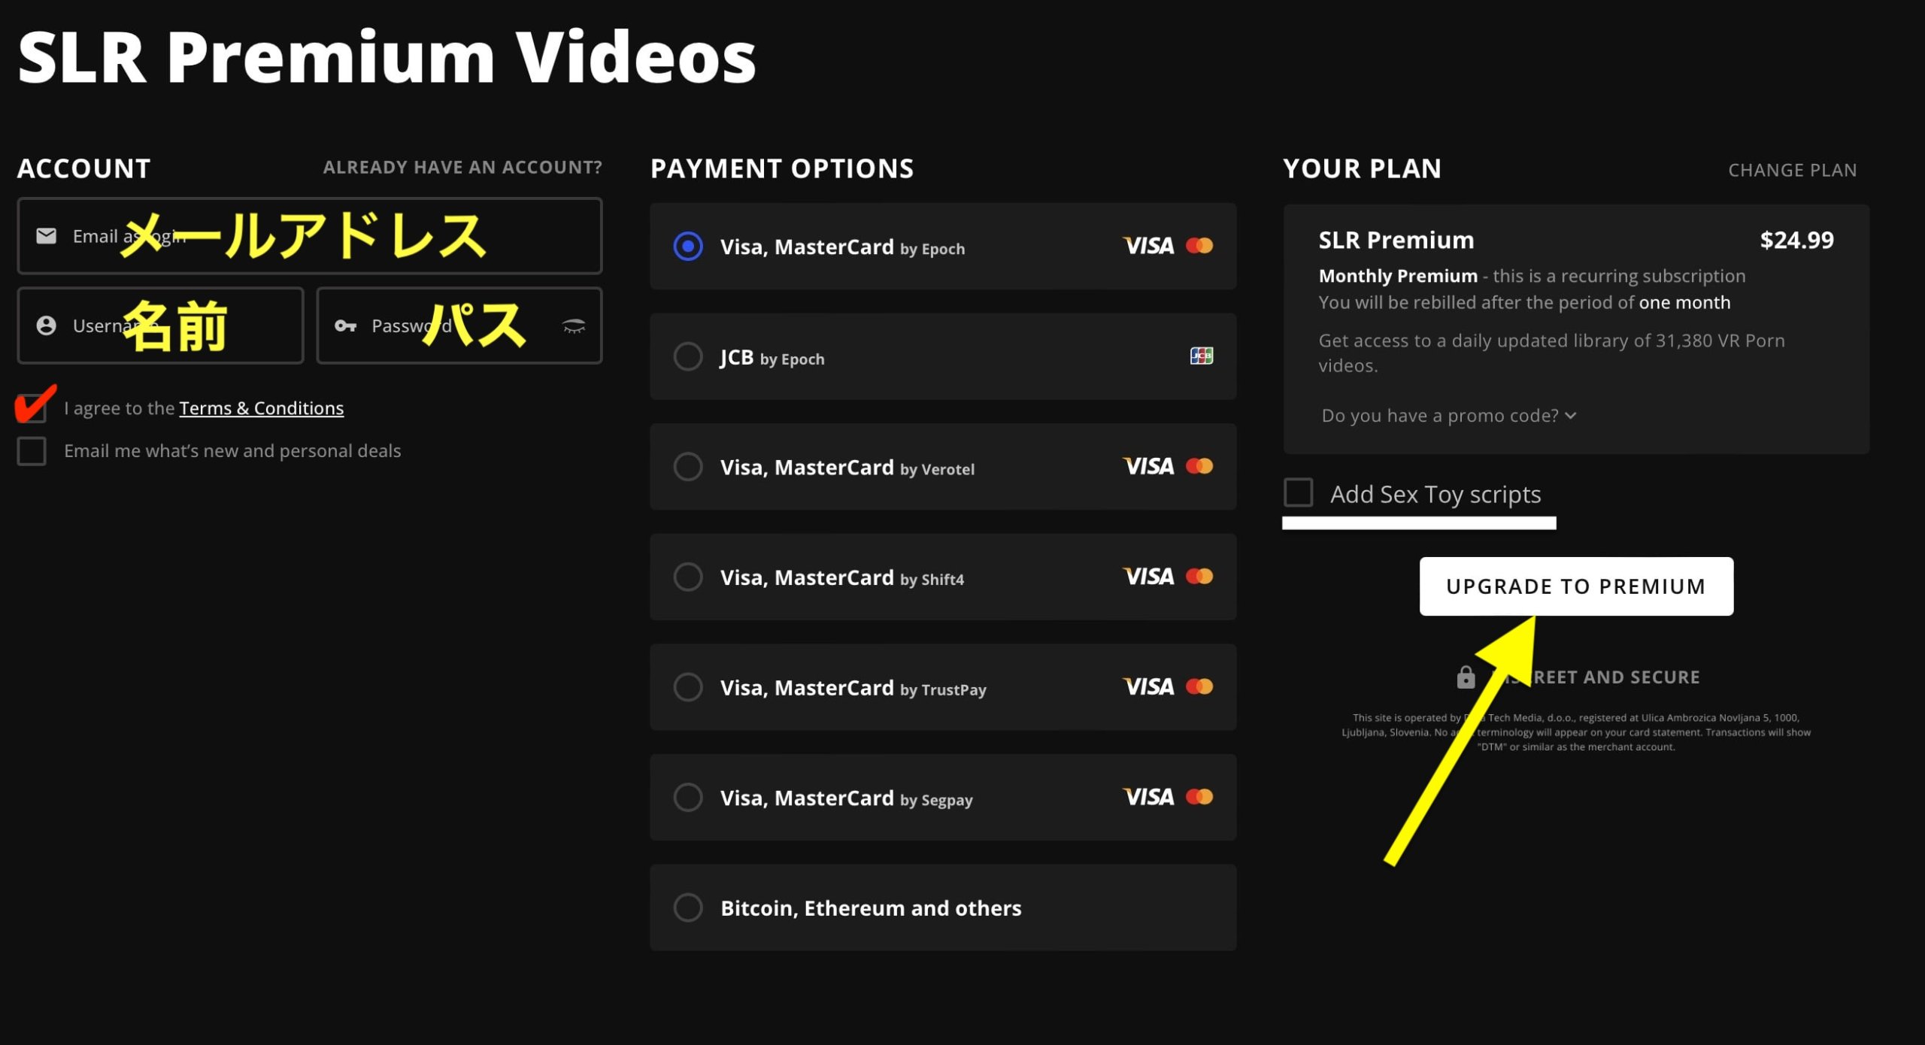Viewport: 1925px width, 1045px height.
Task: Toggle password visibility eye icon
Action: click(574, 326)
